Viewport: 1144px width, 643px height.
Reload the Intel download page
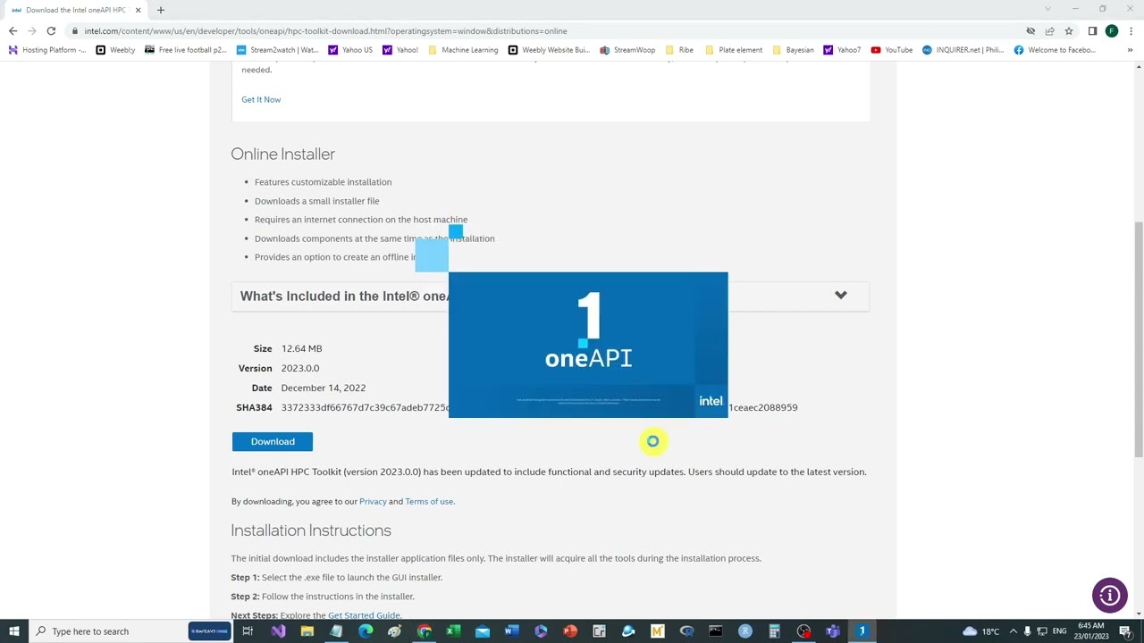[51, 30]
